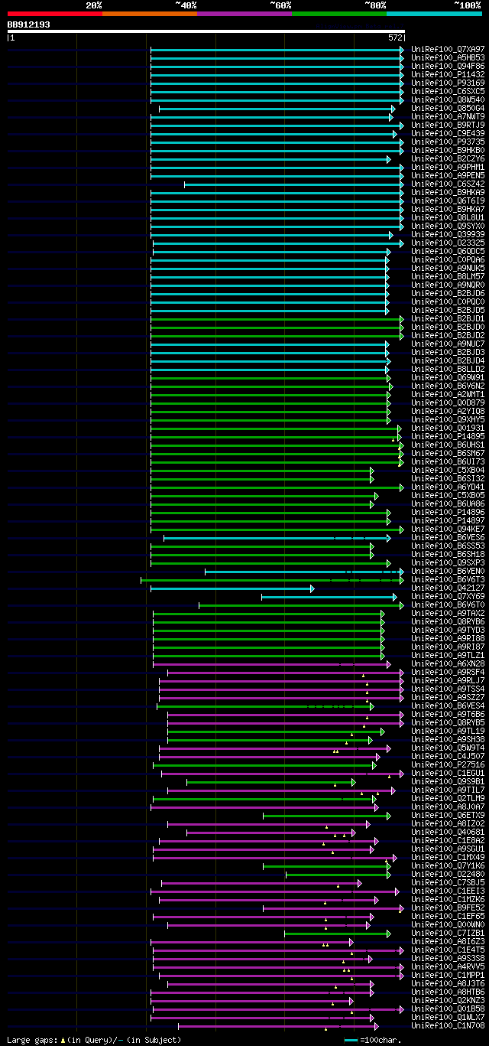Select hit label UniRef100_B6SM67
The image size is (489, 1046).
448,453
